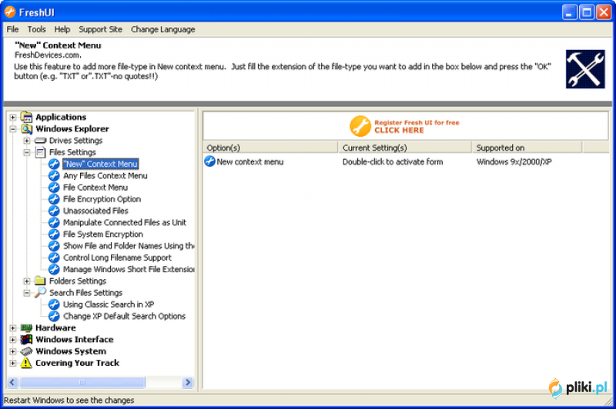Expand the Windows Interface node

tap(13, 340)
